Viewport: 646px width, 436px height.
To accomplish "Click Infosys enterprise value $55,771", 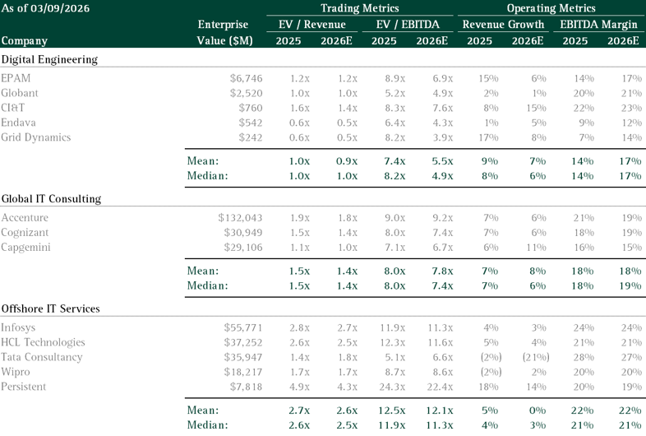I will [243, 327].
